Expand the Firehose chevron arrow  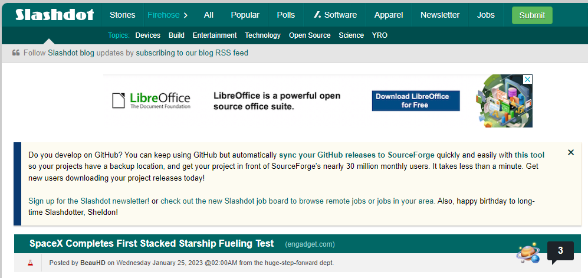click(185, 15)
